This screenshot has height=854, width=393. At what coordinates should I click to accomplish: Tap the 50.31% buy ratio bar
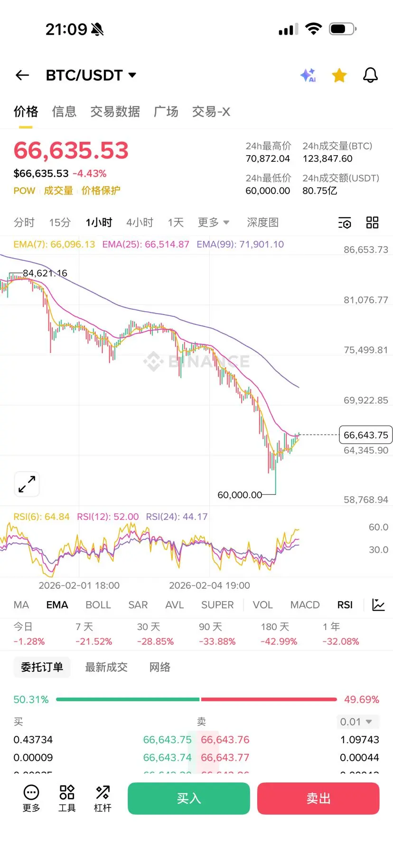128,699
